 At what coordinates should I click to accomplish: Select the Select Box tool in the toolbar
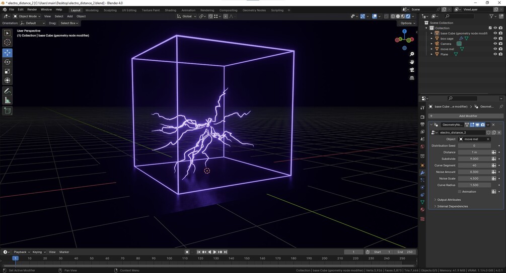8,33
